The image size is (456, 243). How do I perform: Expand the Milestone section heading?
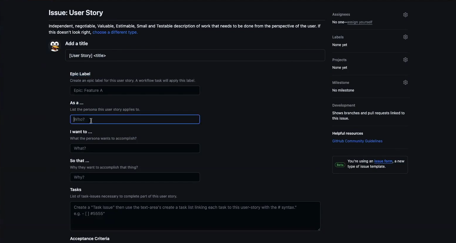coord(341,83)
